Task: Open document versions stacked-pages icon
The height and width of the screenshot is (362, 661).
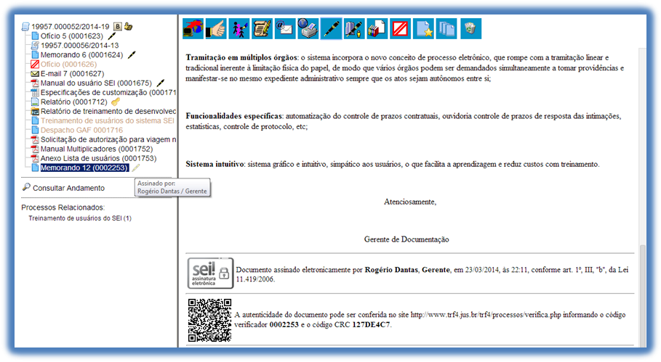Action: click(446, 28)
